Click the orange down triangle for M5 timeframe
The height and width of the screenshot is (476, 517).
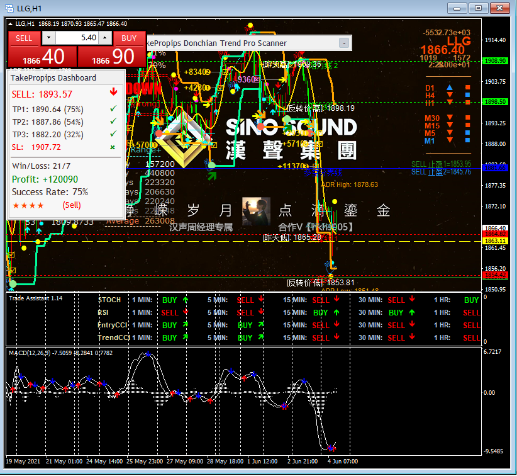click(x=450, y=133)
